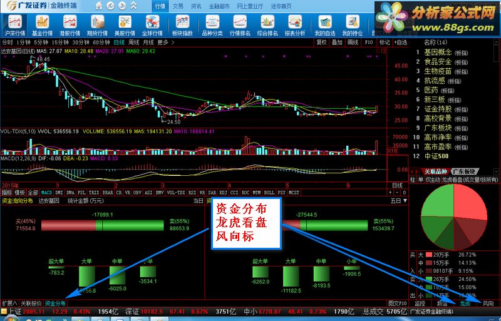
Task: Click green swatch beside 26万手 legend
Action: (429, 279)
